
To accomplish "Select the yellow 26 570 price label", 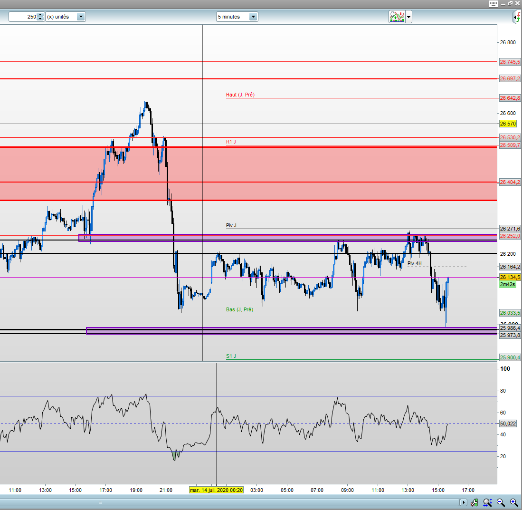I will (508, 124).
